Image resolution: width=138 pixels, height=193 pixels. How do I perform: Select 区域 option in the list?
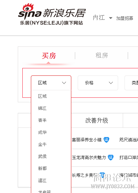click(43, 96)
